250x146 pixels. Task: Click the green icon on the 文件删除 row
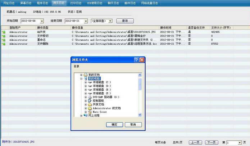coord(4,44)
